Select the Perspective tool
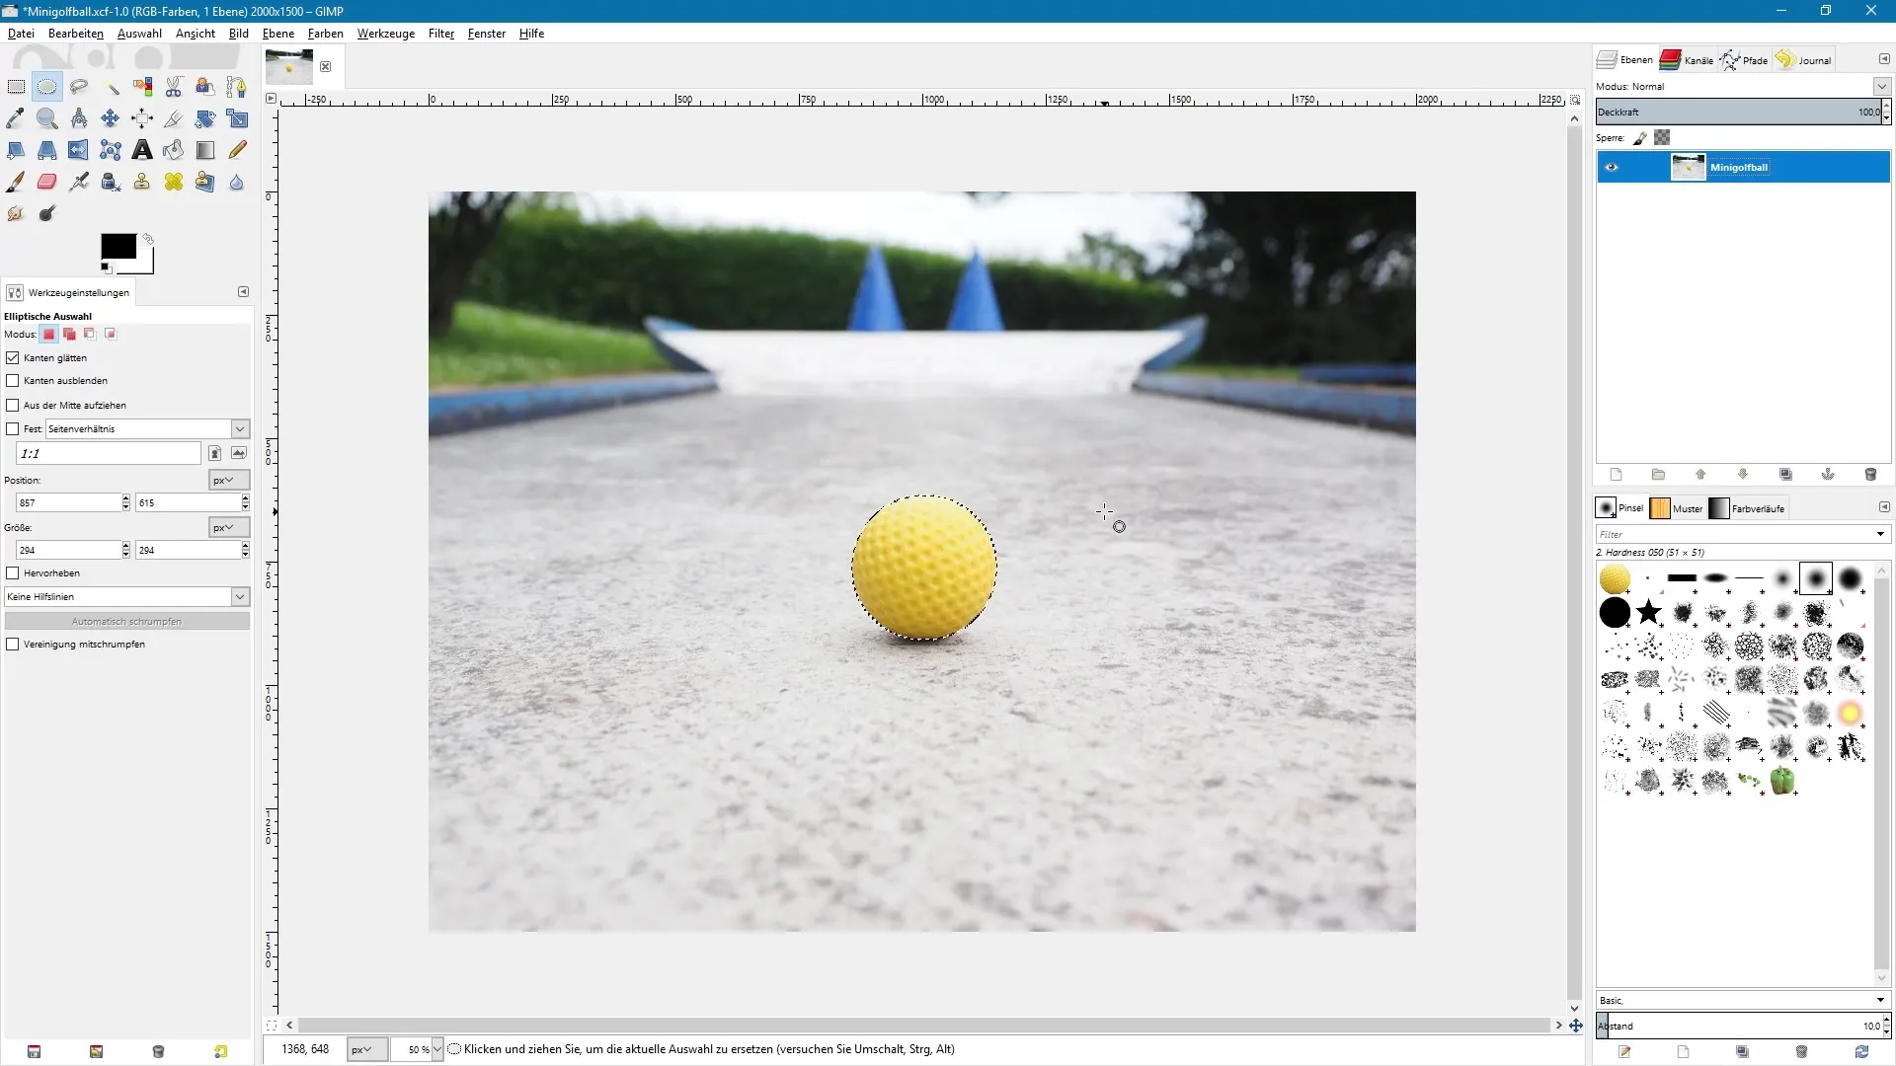This screenshot has height=1066, width=1896. 47,150
